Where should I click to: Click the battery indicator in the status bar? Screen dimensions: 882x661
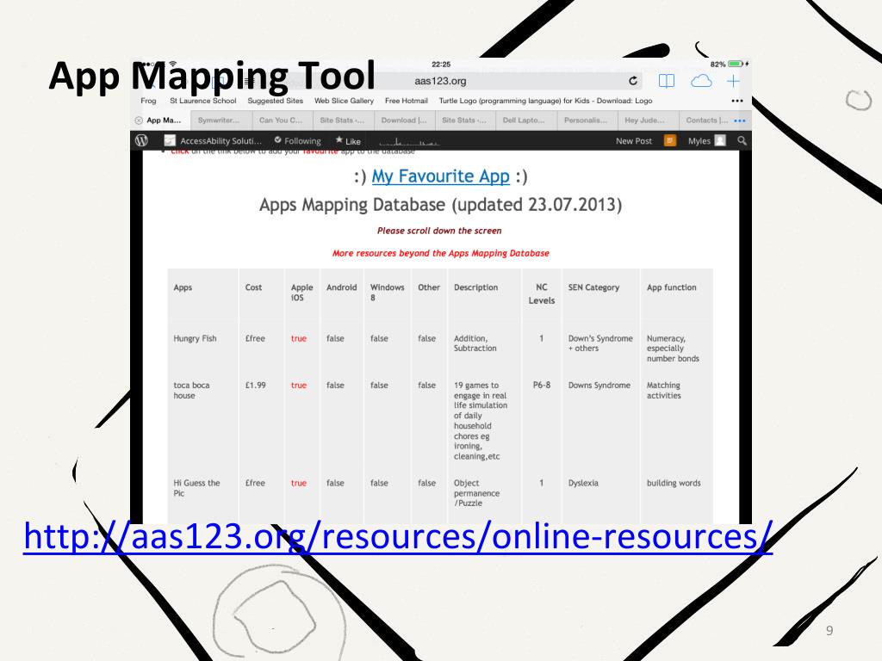(x=736, y=64)
